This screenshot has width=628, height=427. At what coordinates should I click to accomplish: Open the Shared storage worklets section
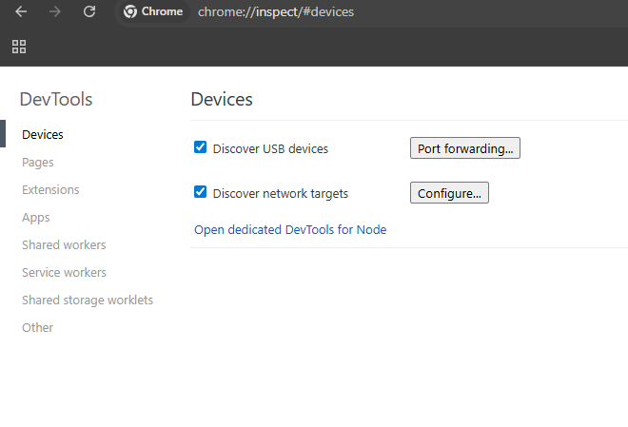pyautogui.click(x=88, y=301)
